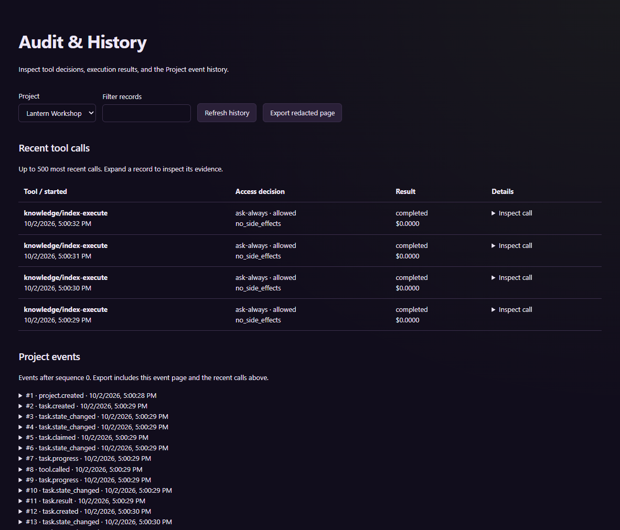Click no_side_effects text in the 5:00:31 PM row
The image size is (620, 530).
pos(258,256)
